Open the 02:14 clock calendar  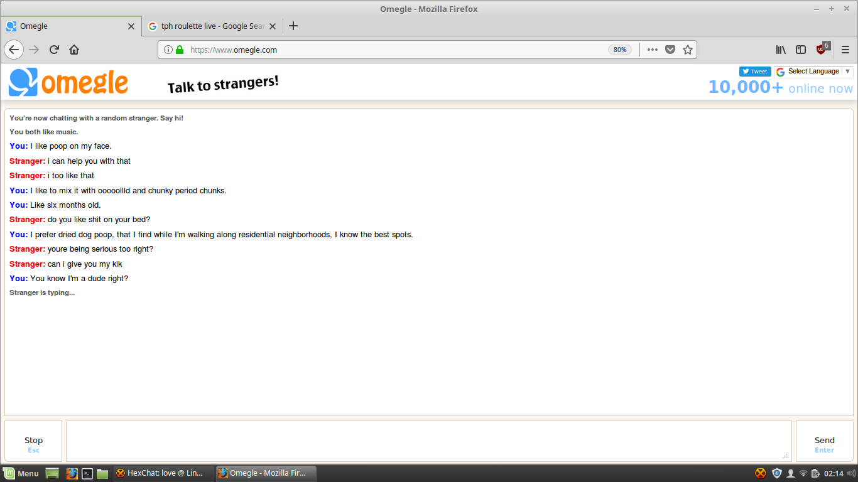pyautogui.click(x=834, y=473)
